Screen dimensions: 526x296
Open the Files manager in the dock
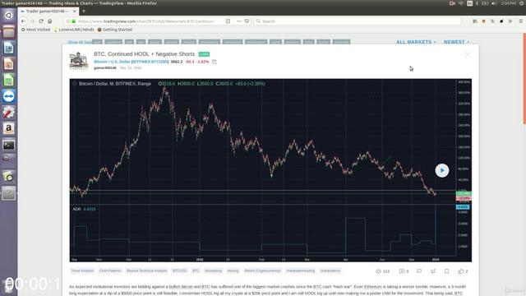tap(9, 31)
